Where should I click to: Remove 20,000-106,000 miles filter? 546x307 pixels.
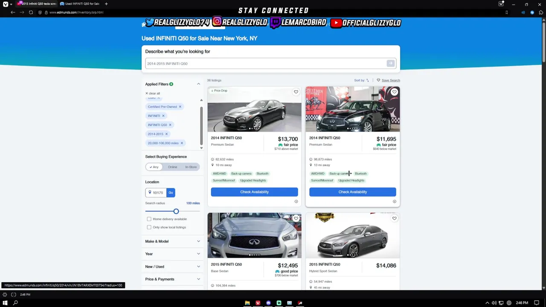click(182, 143)
